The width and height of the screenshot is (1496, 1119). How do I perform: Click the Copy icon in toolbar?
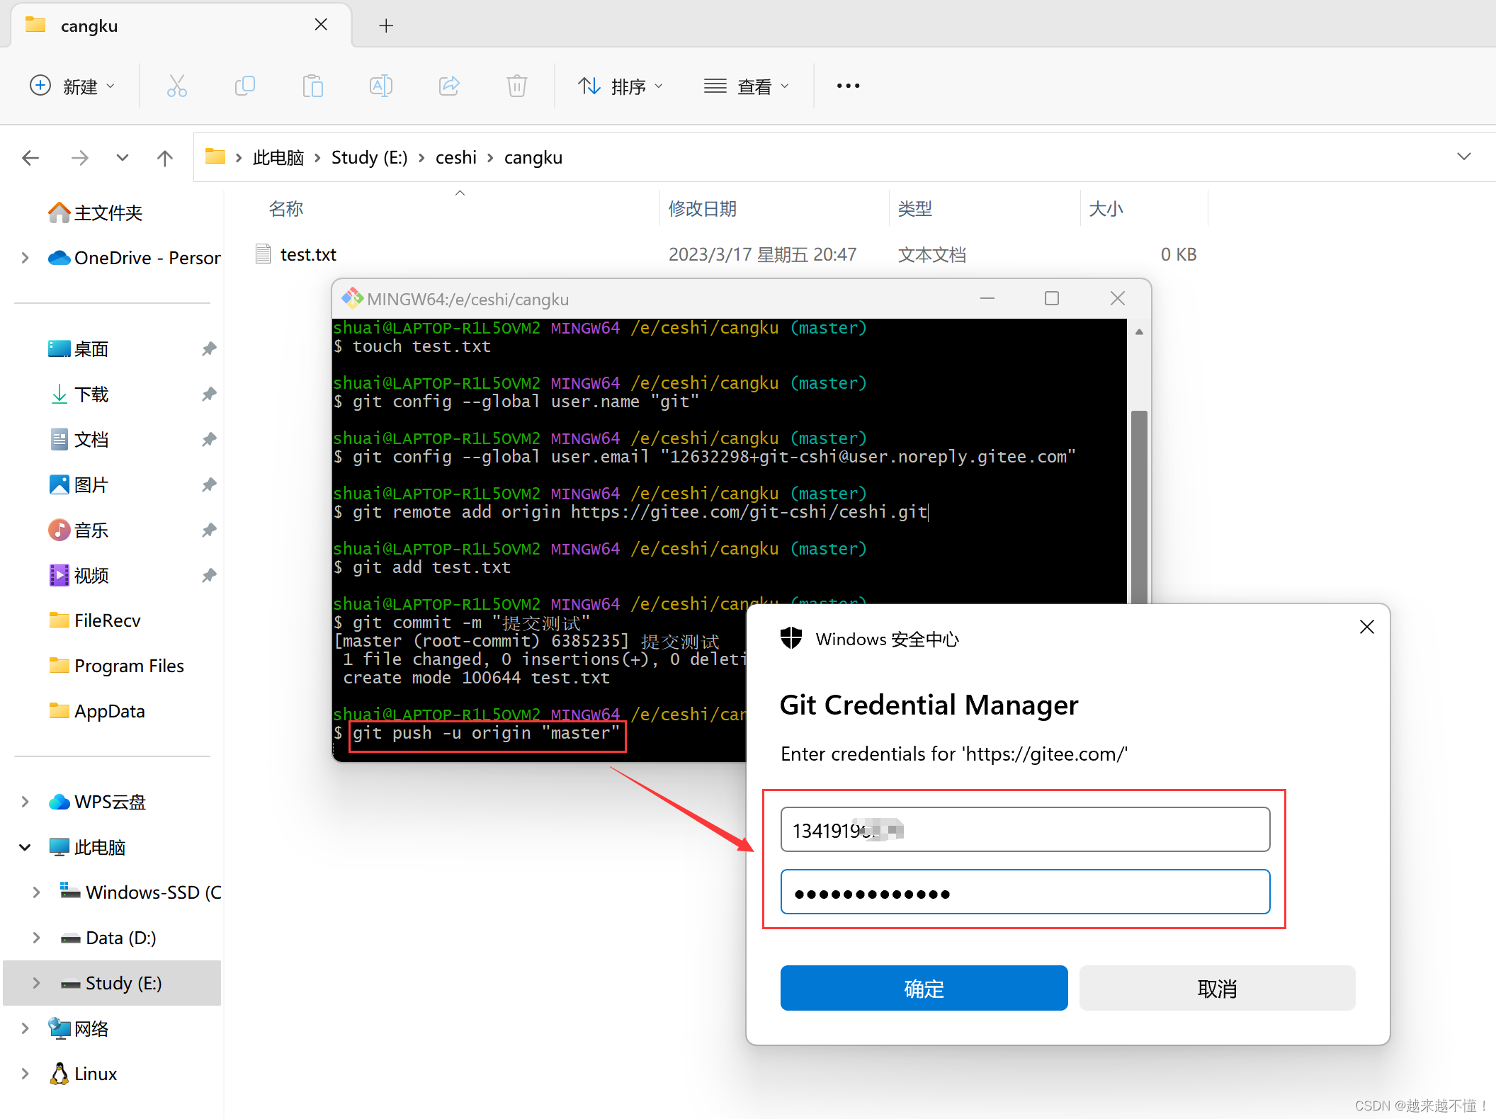click(x=244, y=86)
